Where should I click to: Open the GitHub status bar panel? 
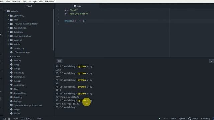(x=193, y=119)
